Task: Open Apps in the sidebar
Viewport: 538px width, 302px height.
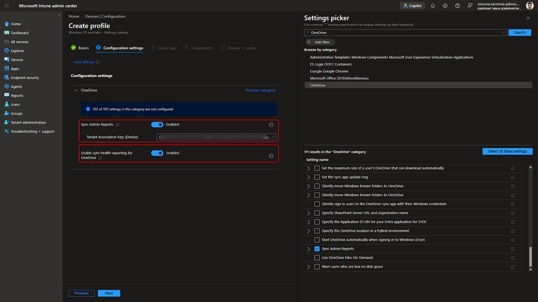Action: pos(15,69)
